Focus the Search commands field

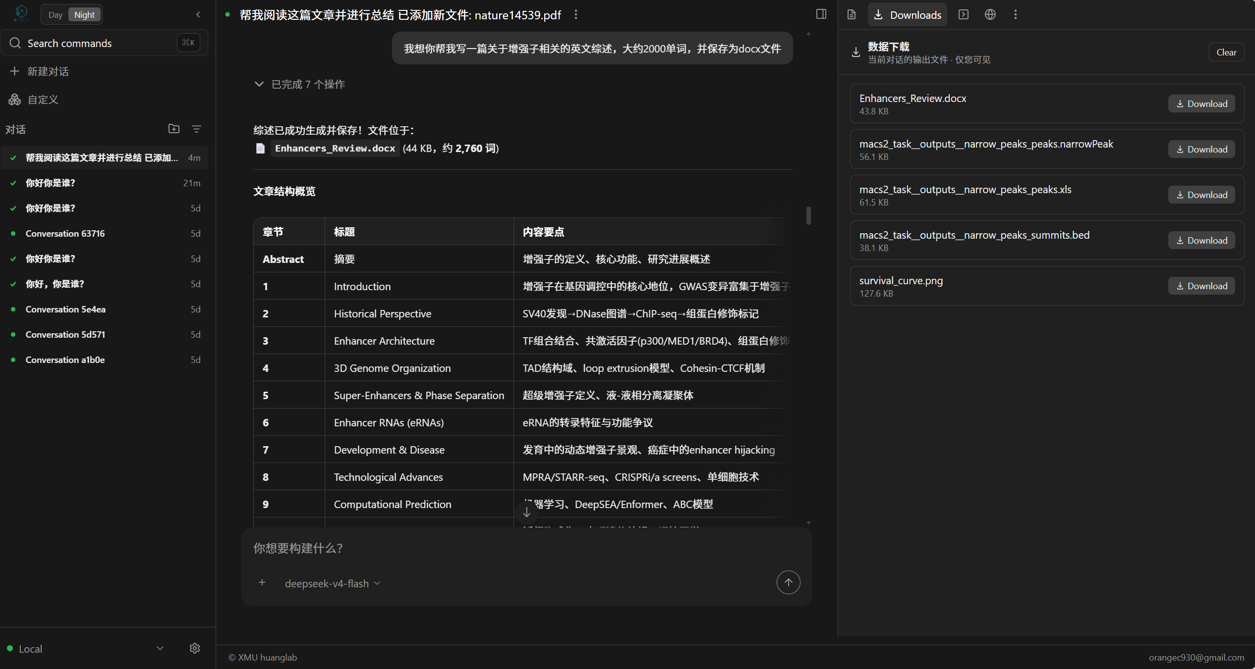(105, 43)
